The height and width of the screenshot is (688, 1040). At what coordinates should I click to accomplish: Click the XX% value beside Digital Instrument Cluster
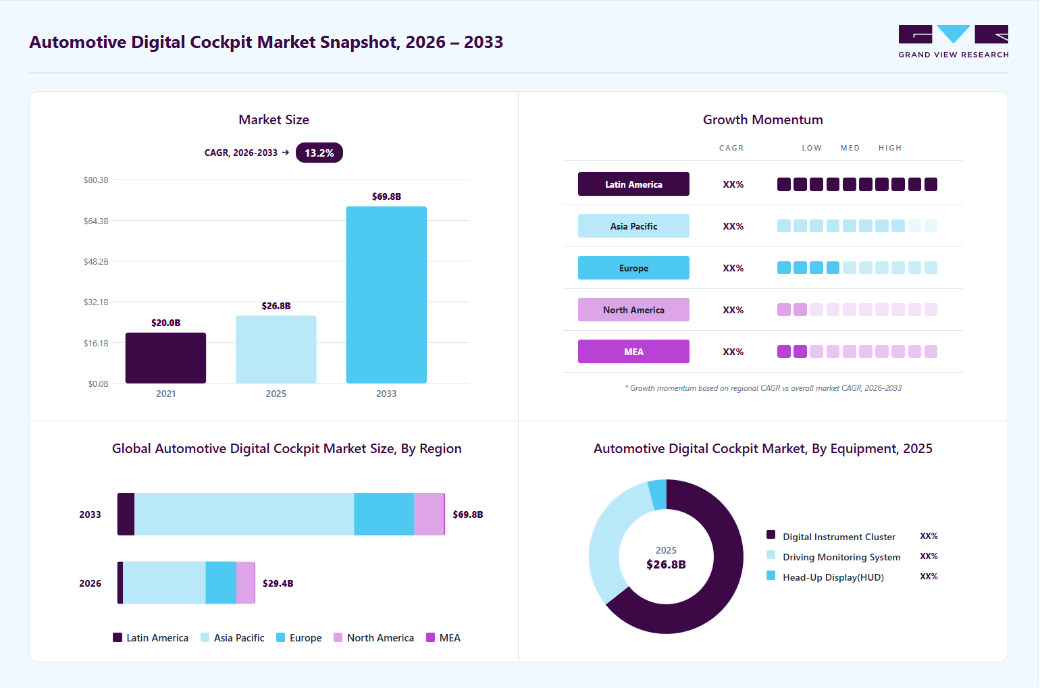[929, 536]
